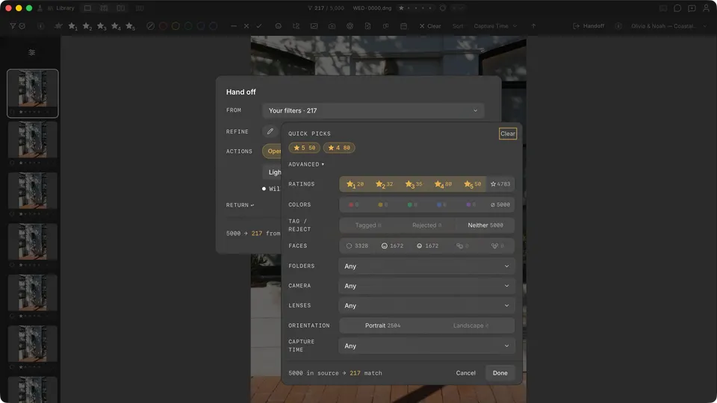Open the comments speech bubble icon

click(x=677, y=8)
